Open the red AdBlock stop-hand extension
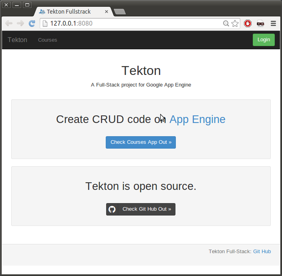 click(x=248, y=23)
